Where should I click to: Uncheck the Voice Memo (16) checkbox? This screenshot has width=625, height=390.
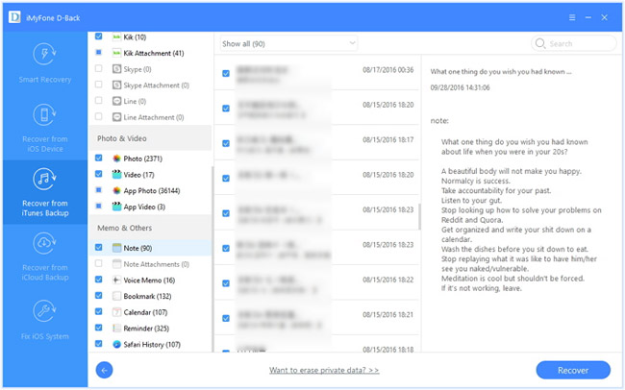click(x=98, y=280)
